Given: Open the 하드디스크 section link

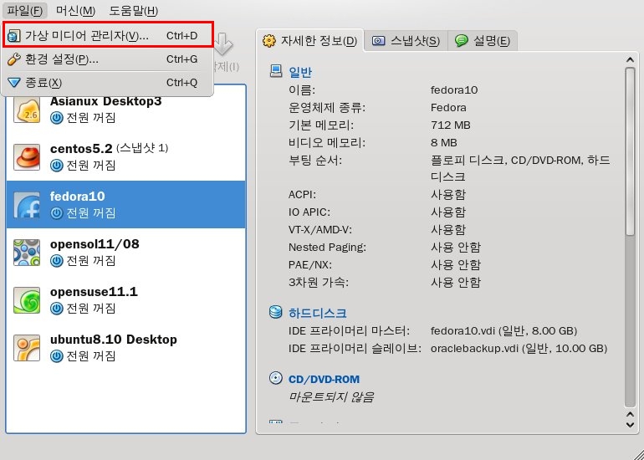Looking at the screenshot, I should 318,314.
